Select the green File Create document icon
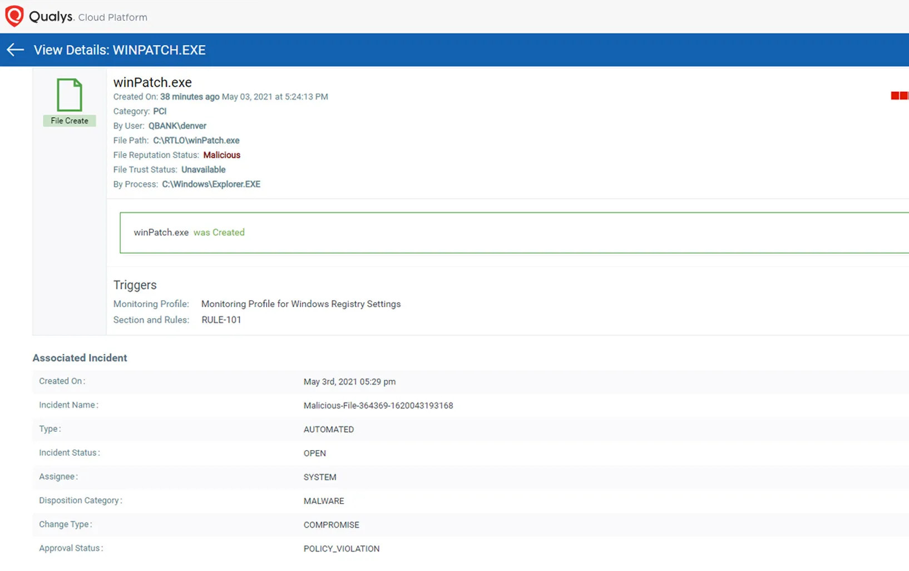The height and width of the screenshot is (571, 909). [x=69, y=95]
